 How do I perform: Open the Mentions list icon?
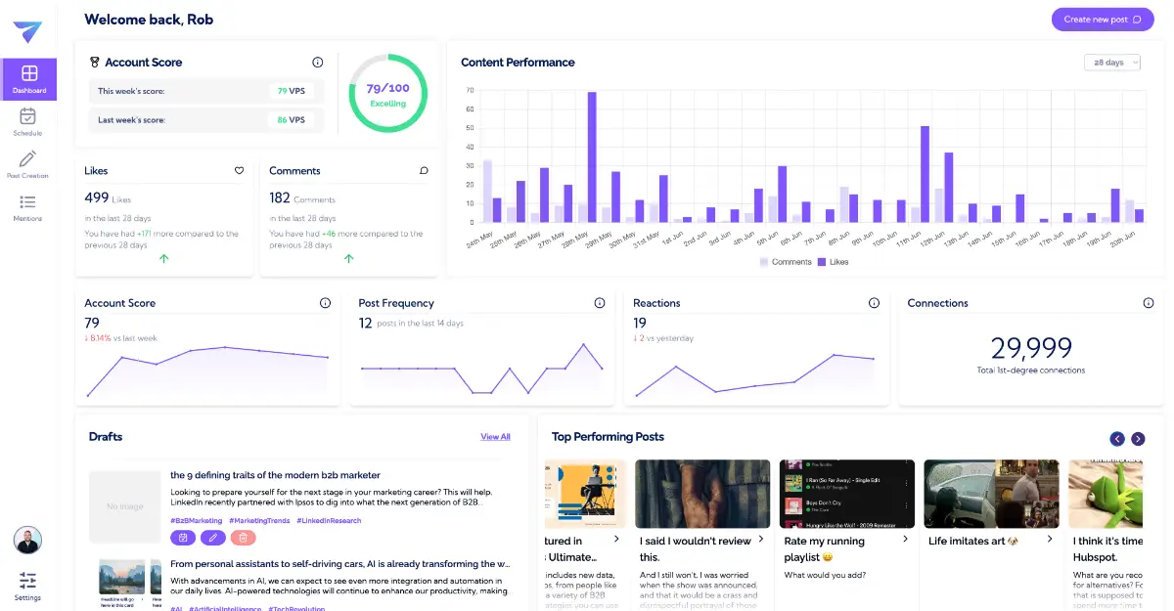point(27,206)
